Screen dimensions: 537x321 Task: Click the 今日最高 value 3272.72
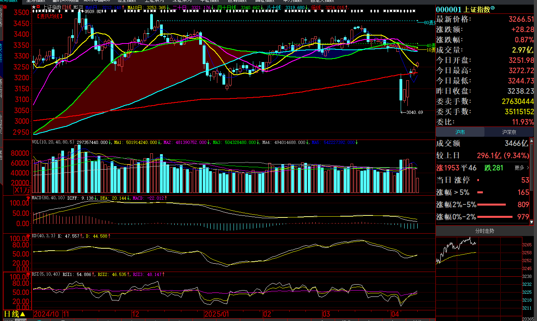point(521,71)
